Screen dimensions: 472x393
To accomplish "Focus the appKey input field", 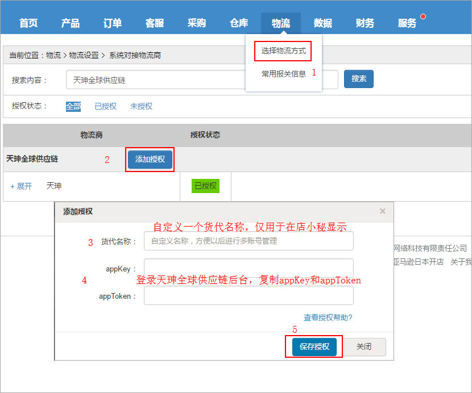I will (249, 268).
